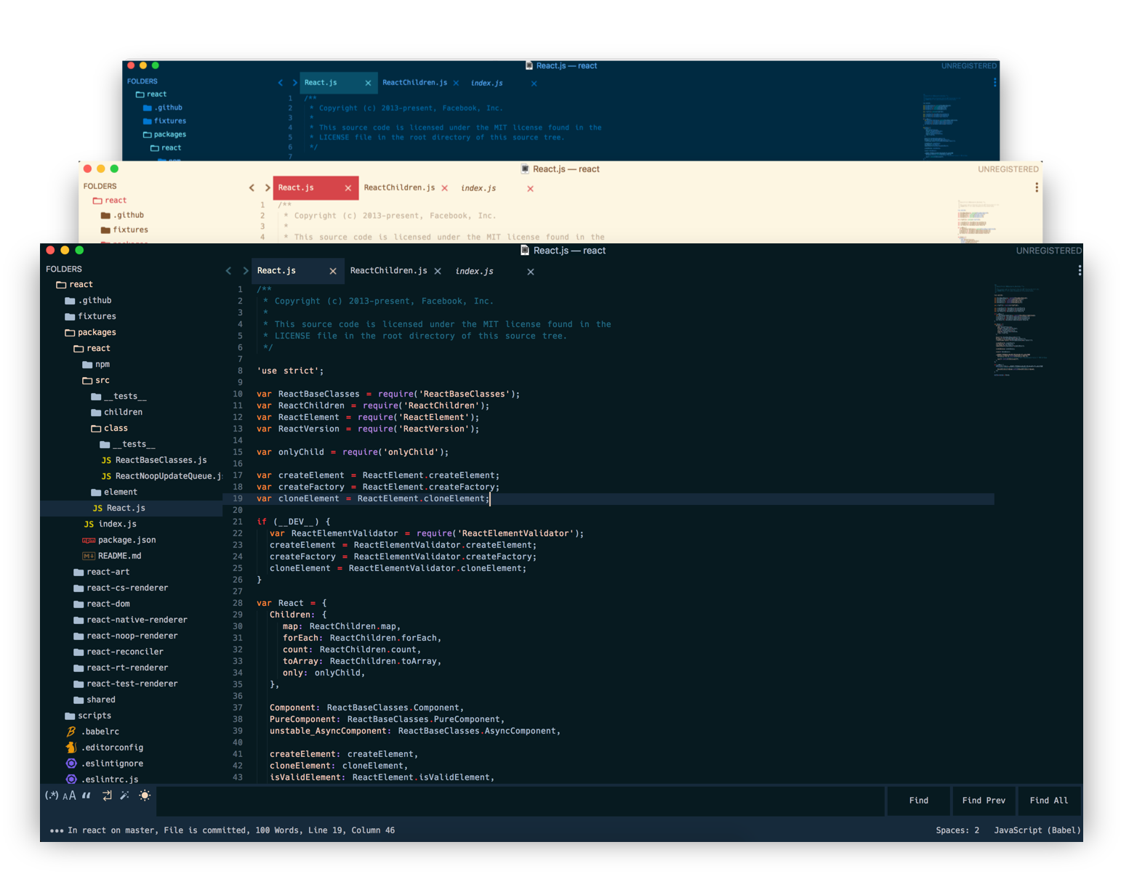Click the Find button

click(918, 801)
